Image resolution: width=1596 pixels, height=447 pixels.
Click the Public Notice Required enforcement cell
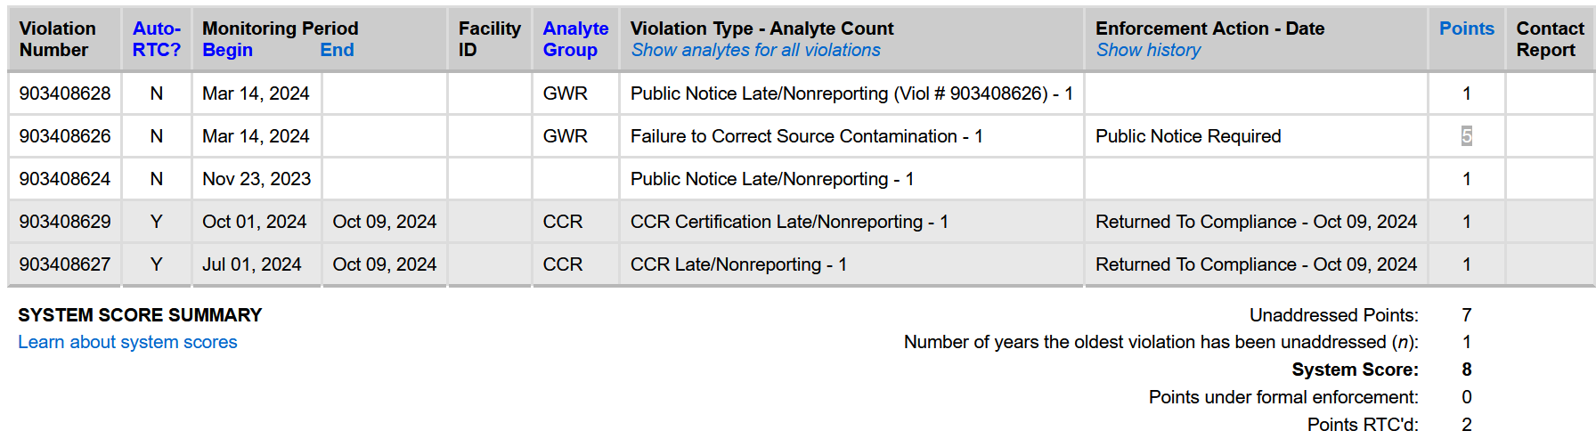pos(1188,136)
